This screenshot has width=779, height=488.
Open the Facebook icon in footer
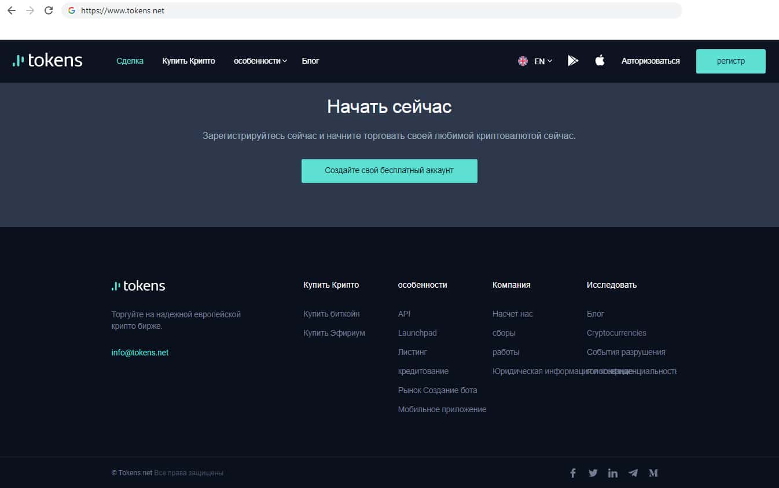573,473
